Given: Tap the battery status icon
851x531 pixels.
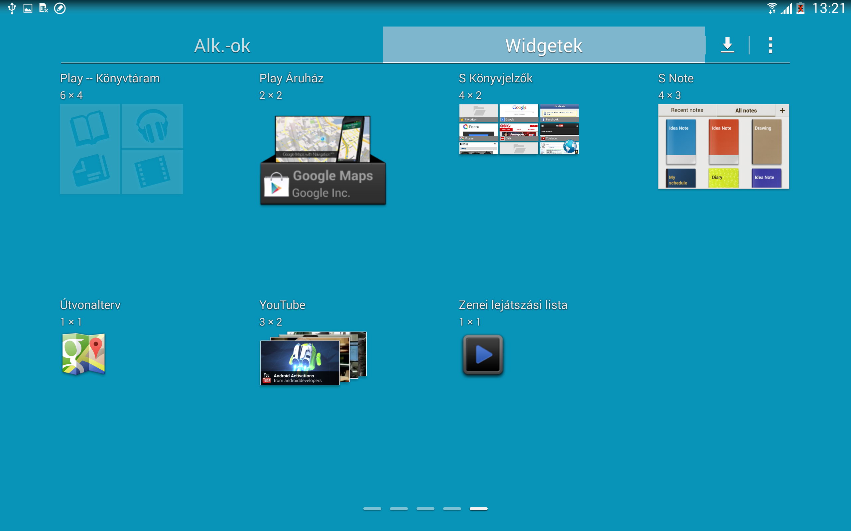Looking at the screenshot, I should pos(800,8).
